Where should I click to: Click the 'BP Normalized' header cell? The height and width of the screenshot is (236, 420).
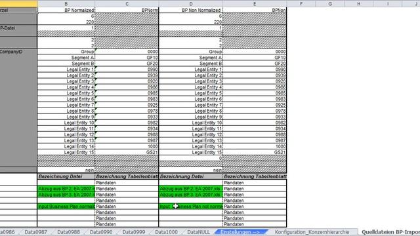66,10
